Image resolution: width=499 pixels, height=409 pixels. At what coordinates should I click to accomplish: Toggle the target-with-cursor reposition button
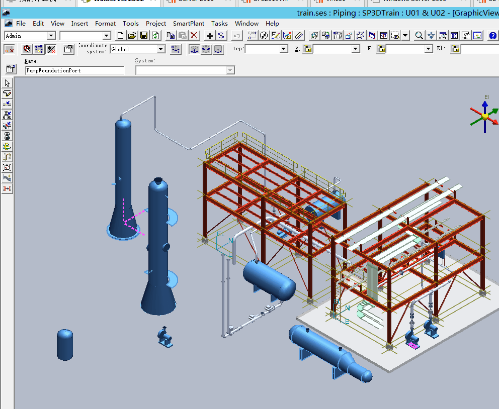click(27, 49)
